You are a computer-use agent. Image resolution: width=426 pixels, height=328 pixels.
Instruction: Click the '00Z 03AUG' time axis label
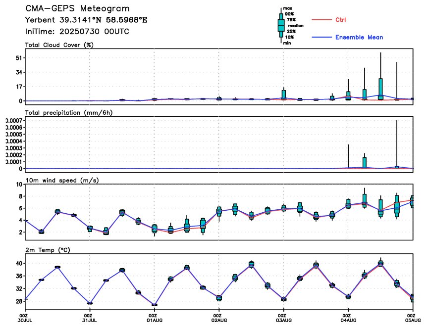coord(284,318)
